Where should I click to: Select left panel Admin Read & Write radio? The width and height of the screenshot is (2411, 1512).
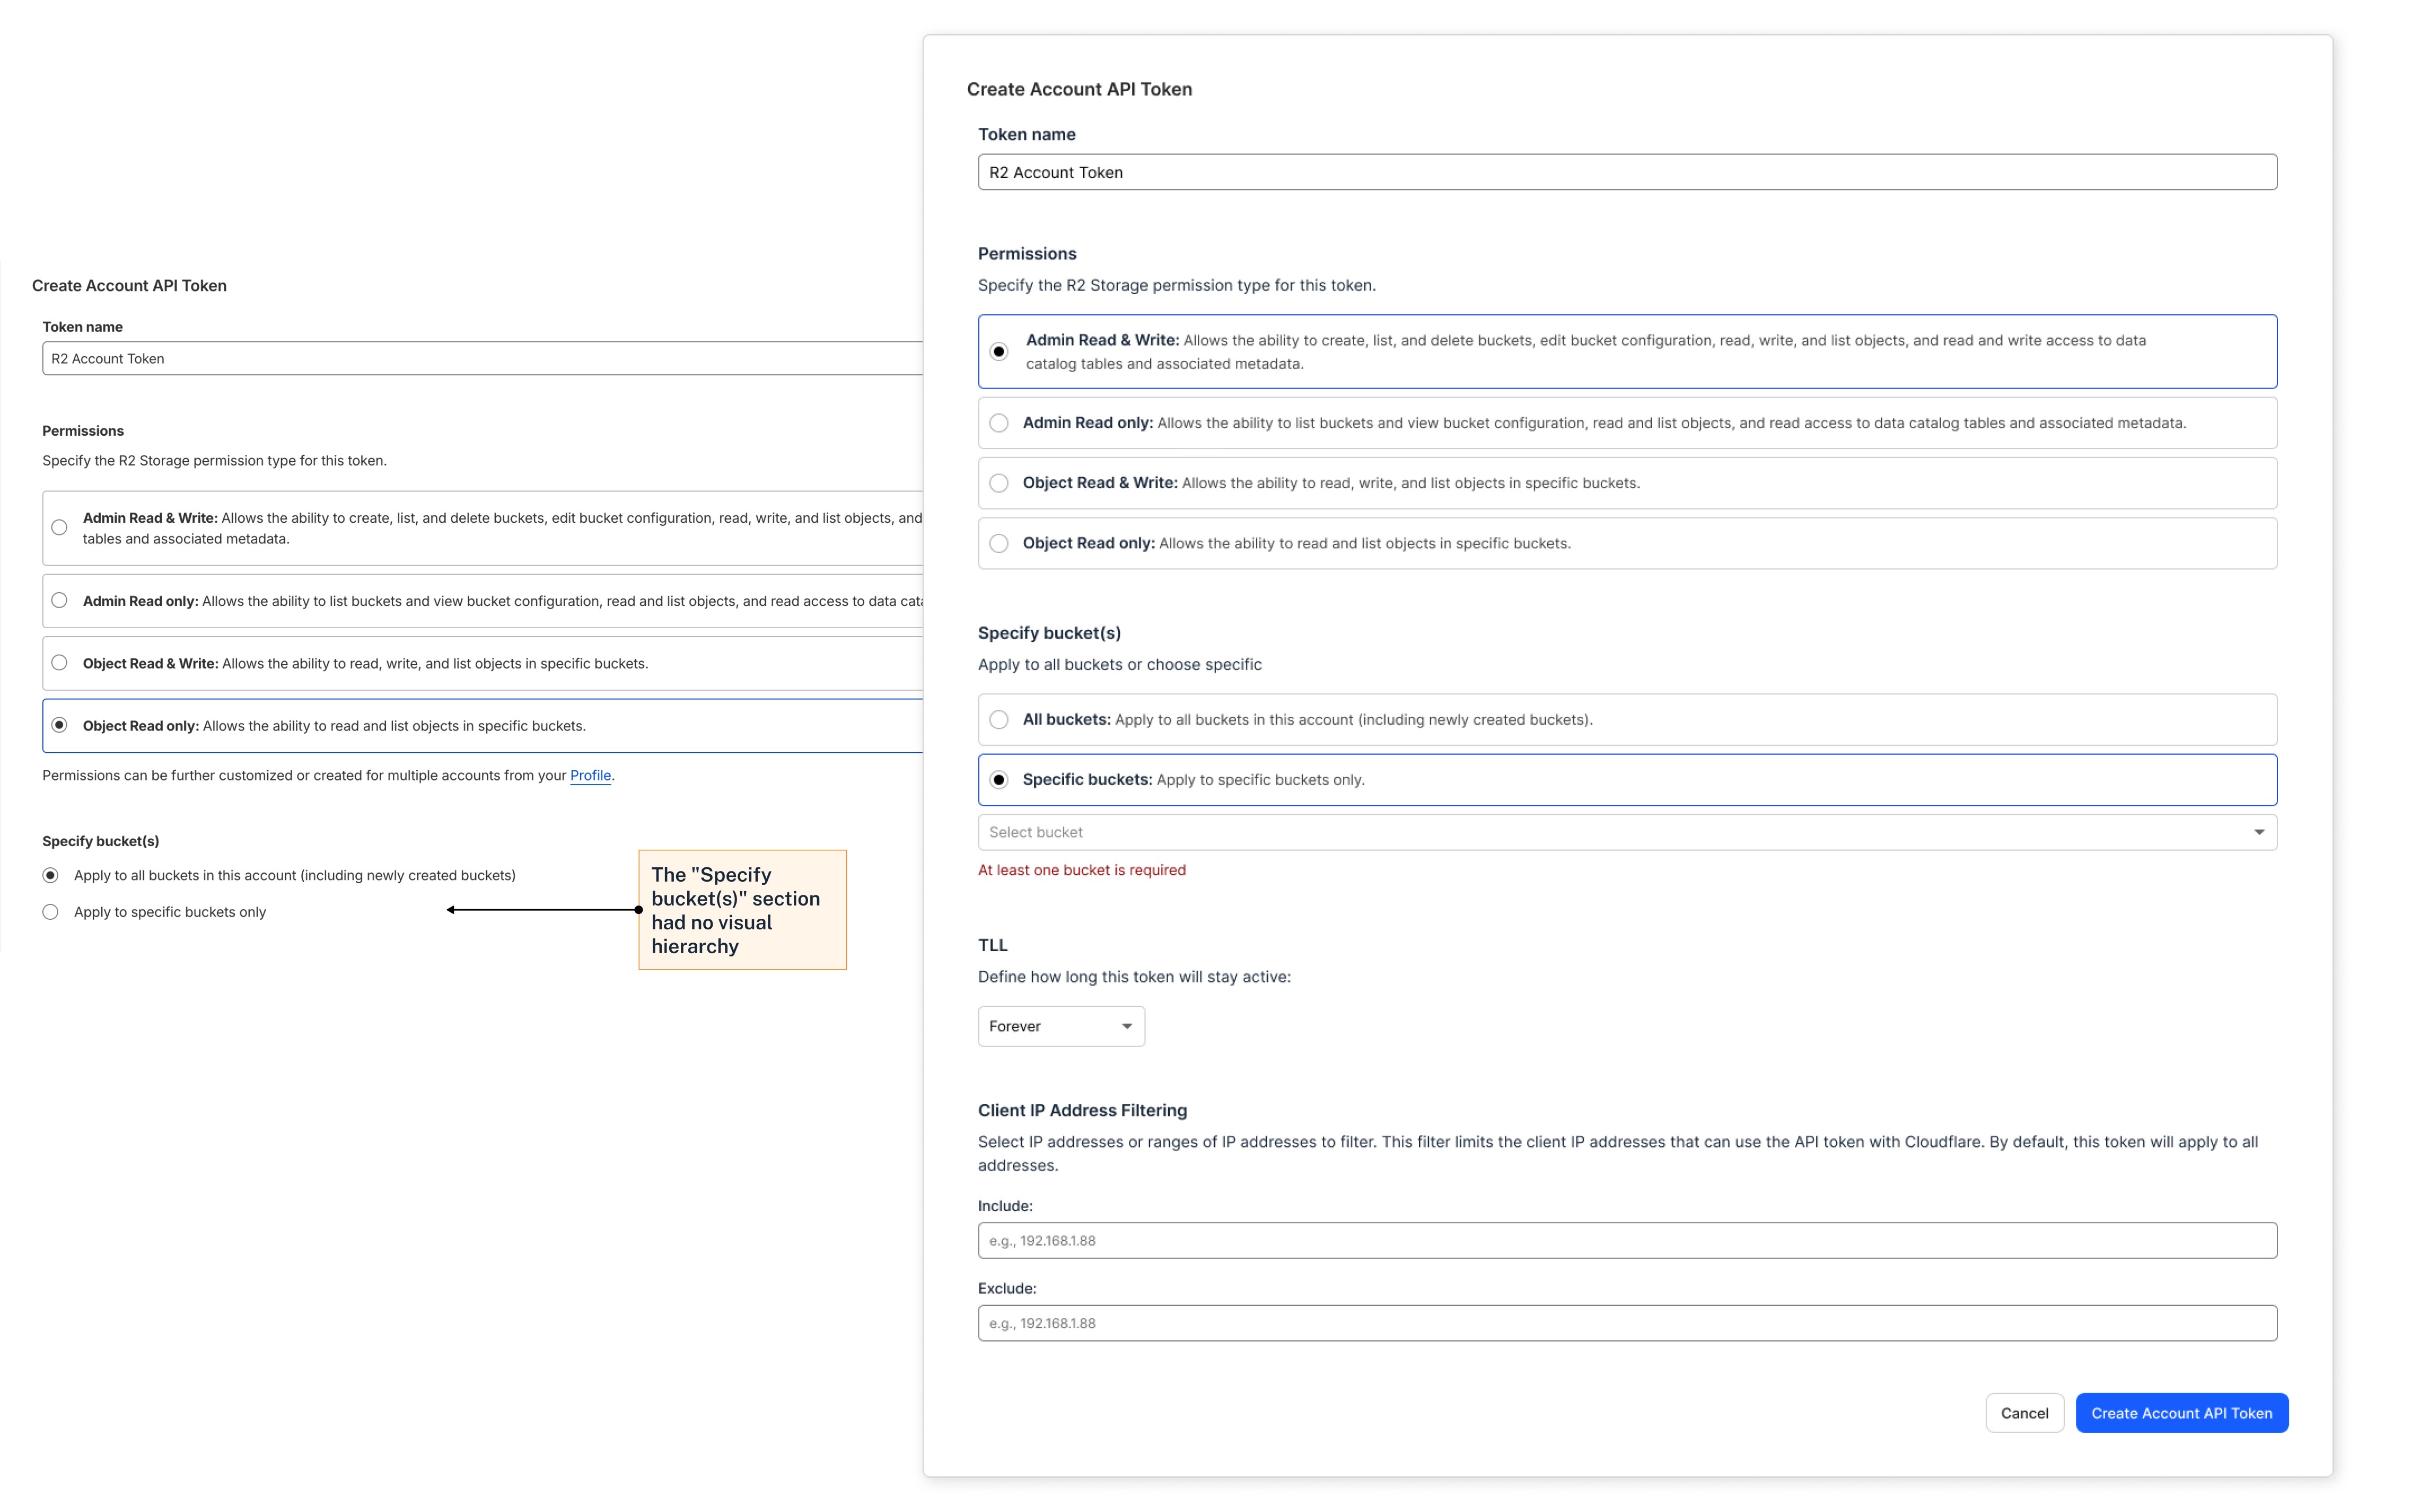click(60, 528)
